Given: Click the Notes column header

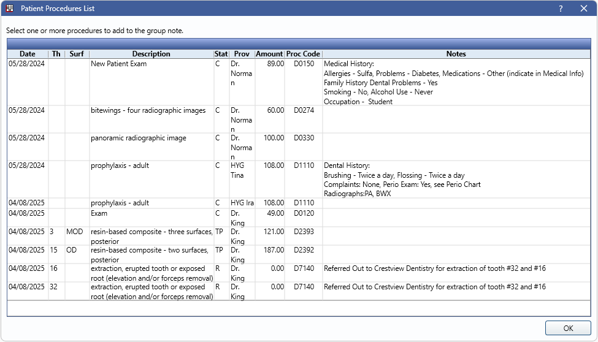Looking at the screenshot, I should [x=456, y=54].
